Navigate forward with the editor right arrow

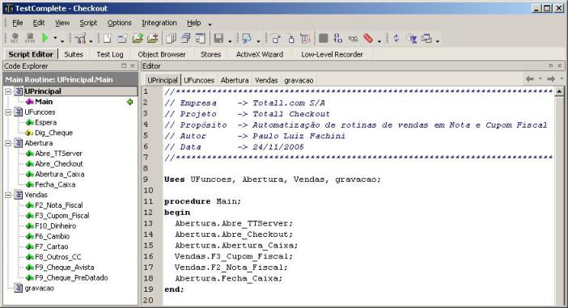pyautogui.click(x=551, y=79)
